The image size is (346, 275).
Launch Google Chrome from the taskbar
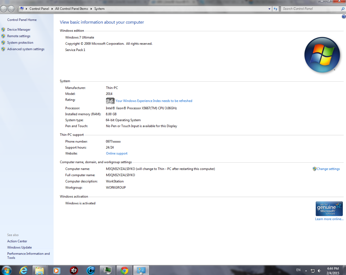pyautogui.click(x=124, y=271)
